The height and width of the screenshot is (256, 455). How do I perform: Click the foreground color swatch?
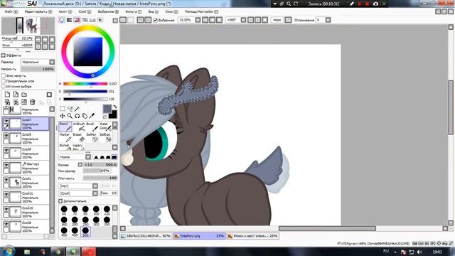[107, 109]
